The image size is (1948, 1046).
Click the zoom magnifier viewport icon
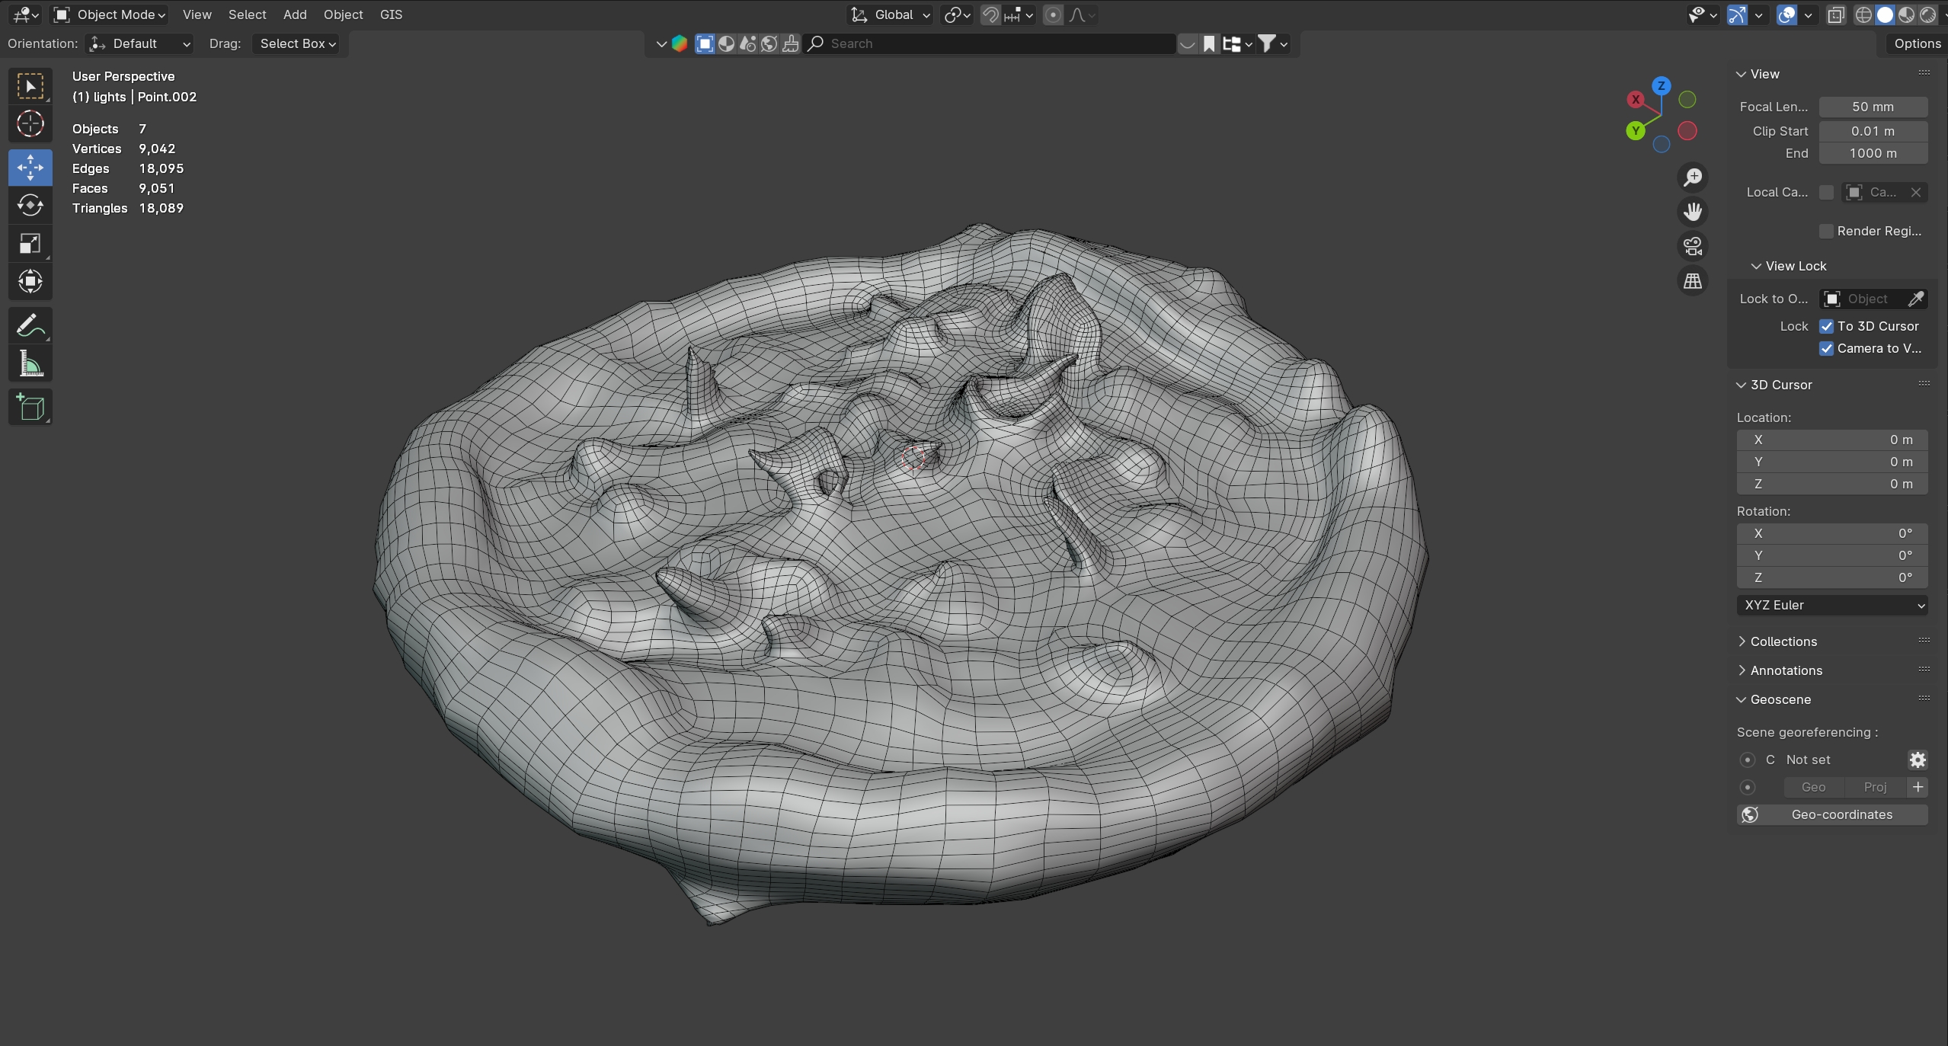click(1692, 178)
